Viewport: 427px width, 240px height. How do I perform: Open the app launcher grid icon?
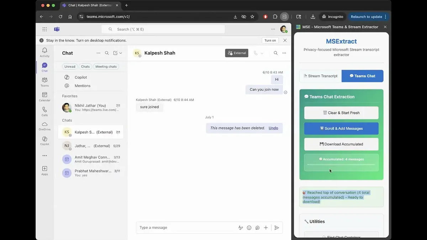[x=44, y=29]
